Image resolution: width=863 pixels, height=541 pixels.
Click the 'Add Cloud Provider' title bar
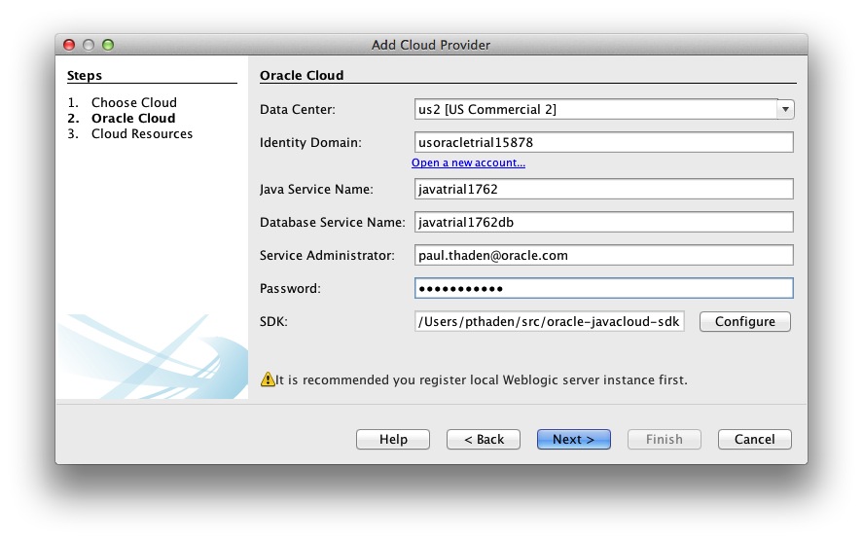(x=431, y=45)
